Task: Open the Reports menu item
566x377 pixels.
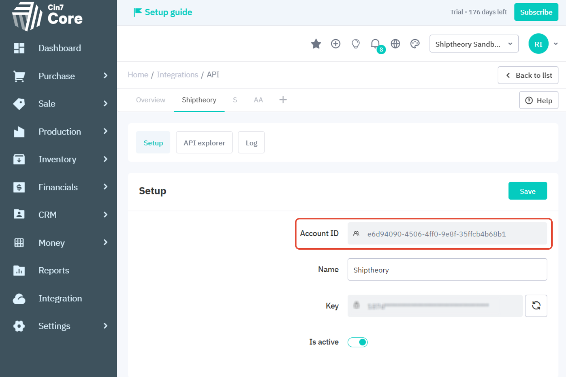Action: (x=54, y=271)
